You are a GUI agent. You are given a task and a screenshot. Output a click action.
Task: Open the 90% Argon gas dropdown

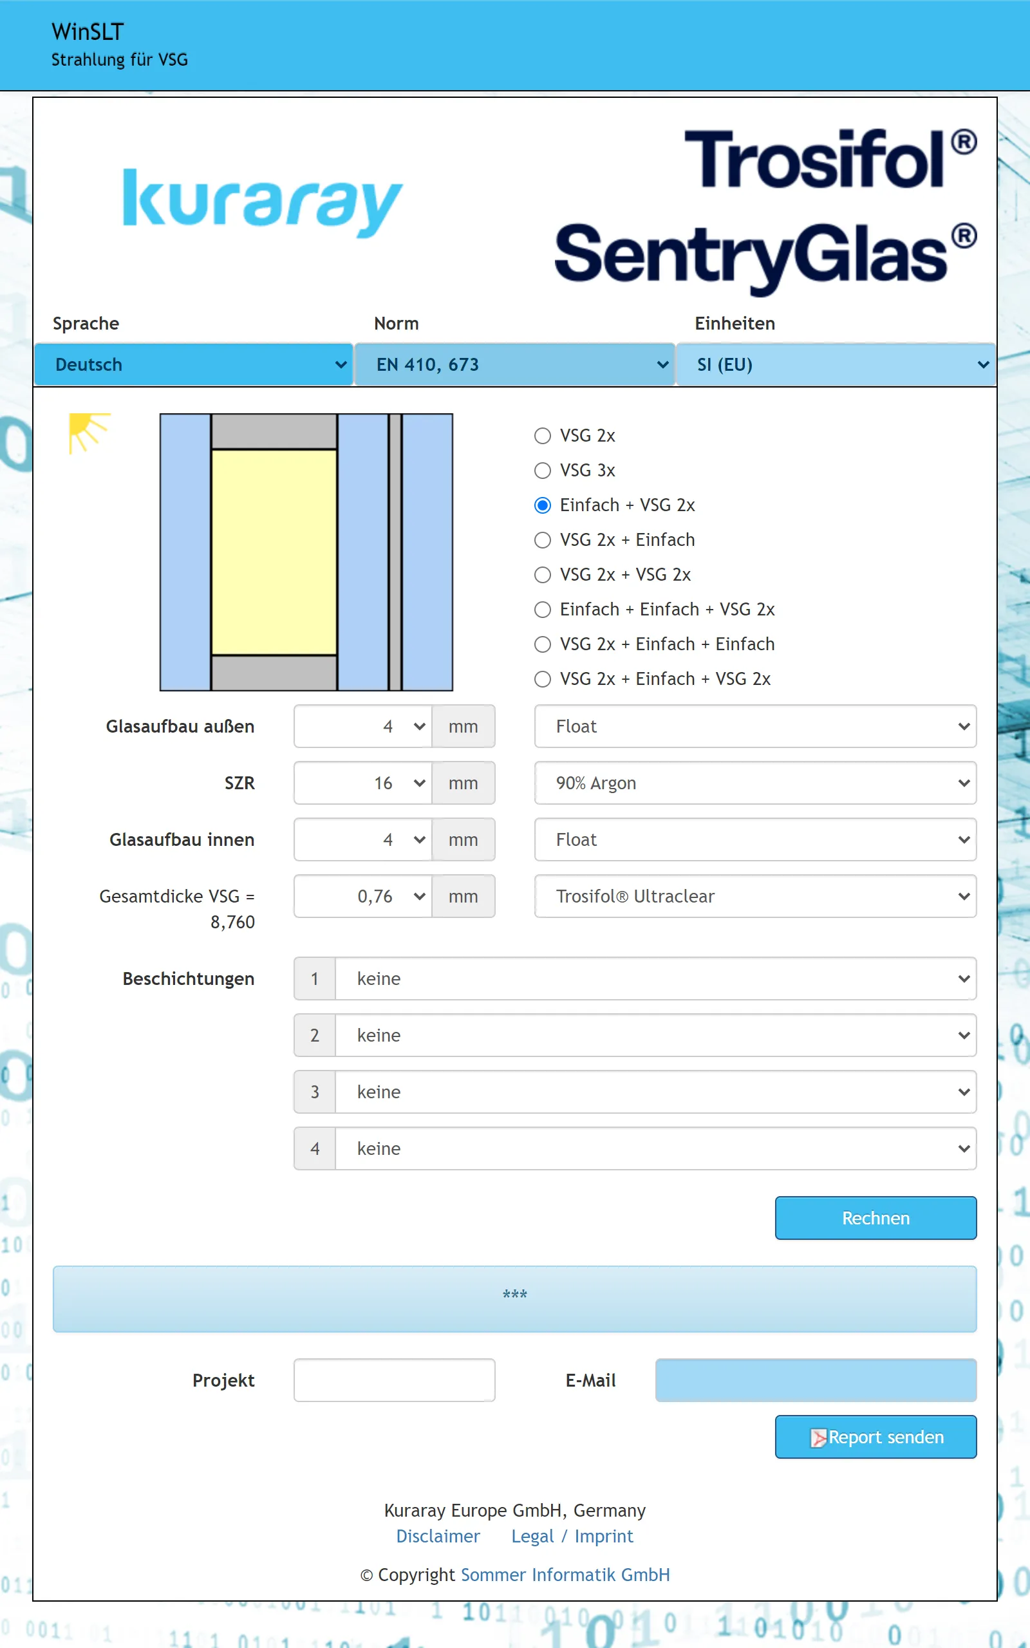pos(756,783)
